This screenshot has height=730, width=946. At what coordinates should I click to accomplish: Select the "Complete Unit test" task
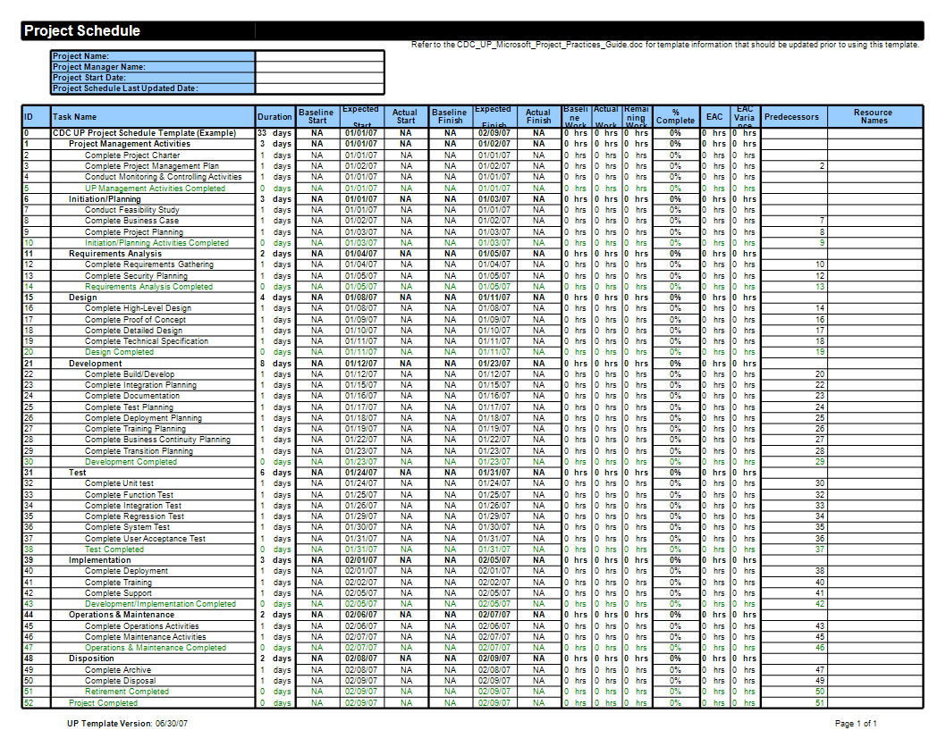[x=120, y=483]
